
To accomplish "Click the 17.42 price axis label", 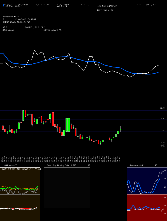I will pos(163,131).
